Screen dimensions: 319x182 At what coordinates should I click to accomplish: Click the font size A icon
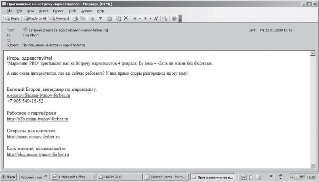click(156, 19)
